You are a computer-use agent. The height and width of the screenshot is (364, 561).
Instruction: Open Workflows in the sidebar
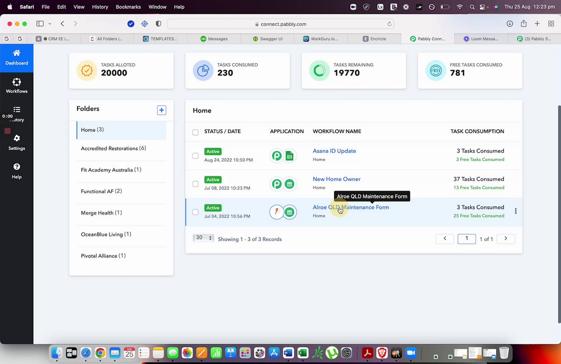tap(17, 86)
